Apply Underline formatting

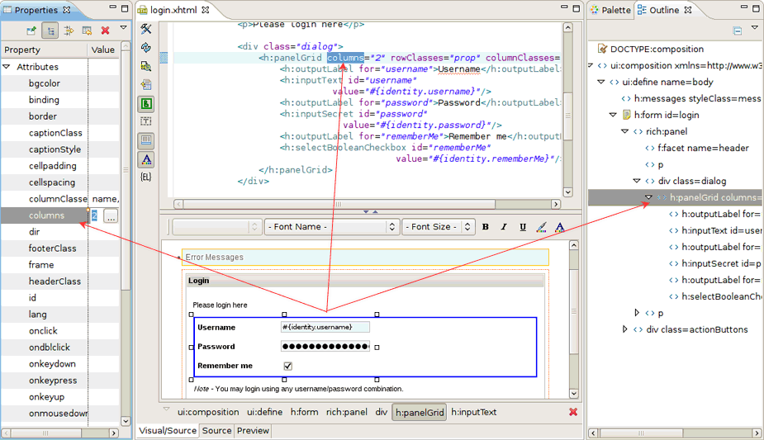pos(522,227)
